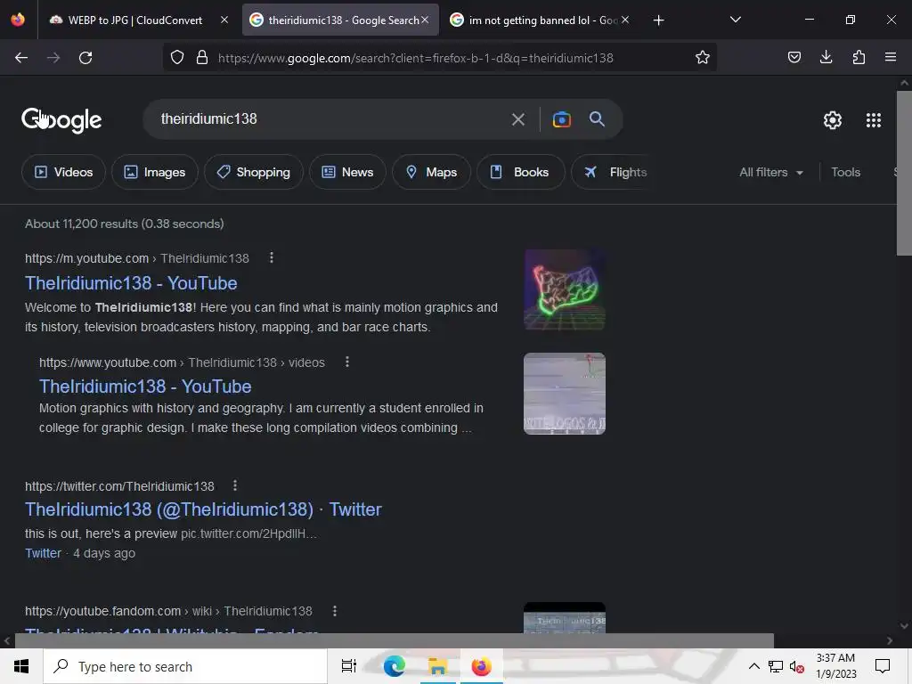
Task: Close the 'im not getting banned lol' tab
Action: (624, 20)
